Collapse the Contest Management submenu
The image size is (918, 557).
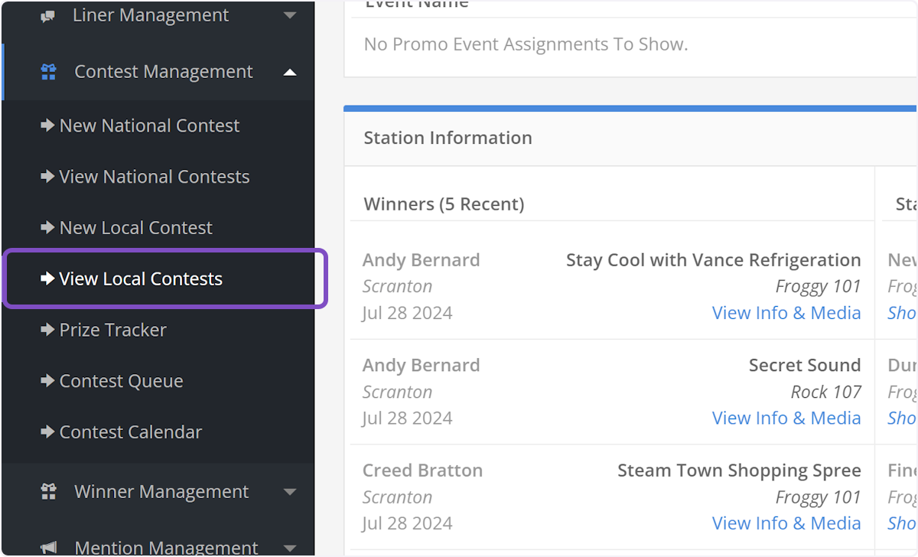pos(289,70)
